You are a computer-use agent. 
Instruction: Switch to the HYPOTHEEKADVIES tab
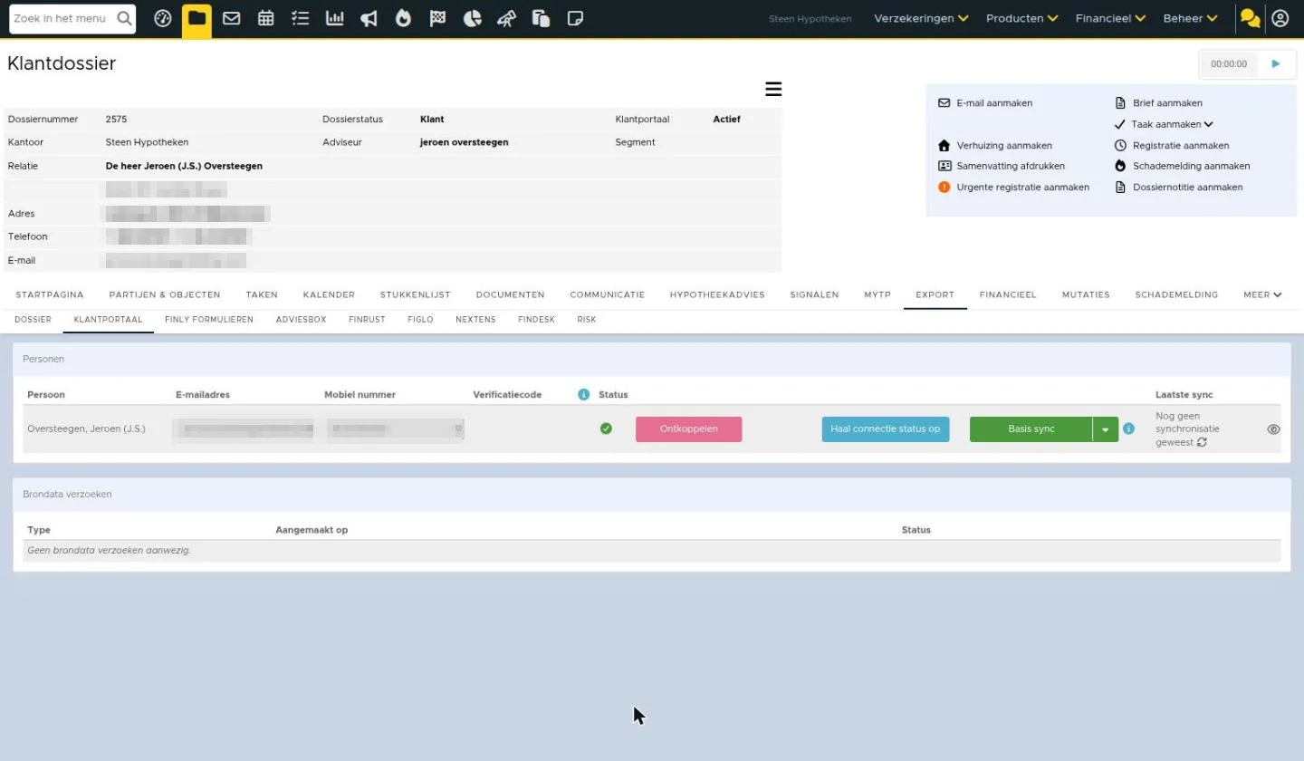(717, 294)
